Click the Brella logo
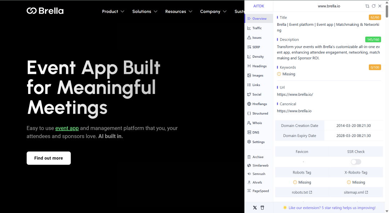Image resolution: width=389 pixels, height=213 pixels. coord(45,11)
